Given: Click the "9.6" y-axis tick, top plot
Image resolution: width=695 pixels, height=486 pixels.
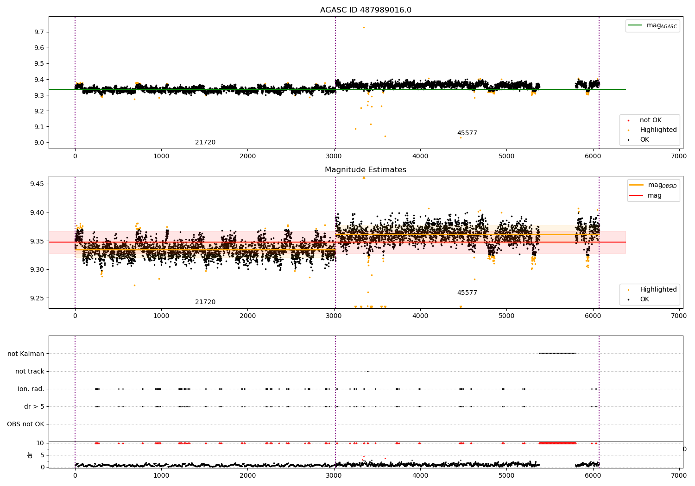Looking at the screenshot, I should coord(39,48).
